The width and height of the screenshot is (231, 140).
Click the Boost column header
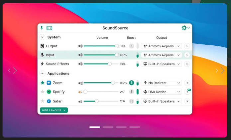click(131, 38)
